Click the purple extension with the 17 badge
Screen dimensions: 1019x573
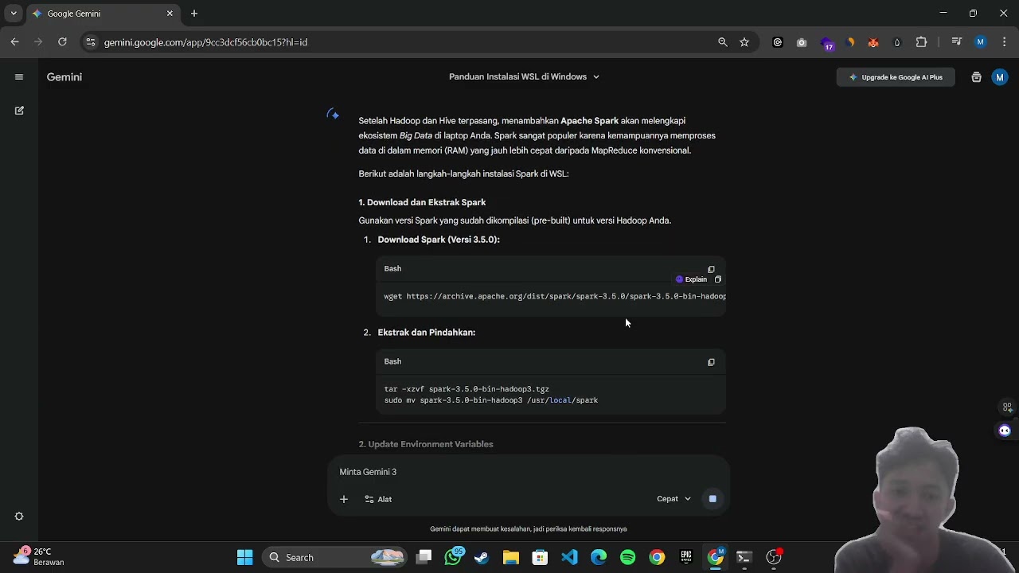pyautogui.click(x=827, y=43)
